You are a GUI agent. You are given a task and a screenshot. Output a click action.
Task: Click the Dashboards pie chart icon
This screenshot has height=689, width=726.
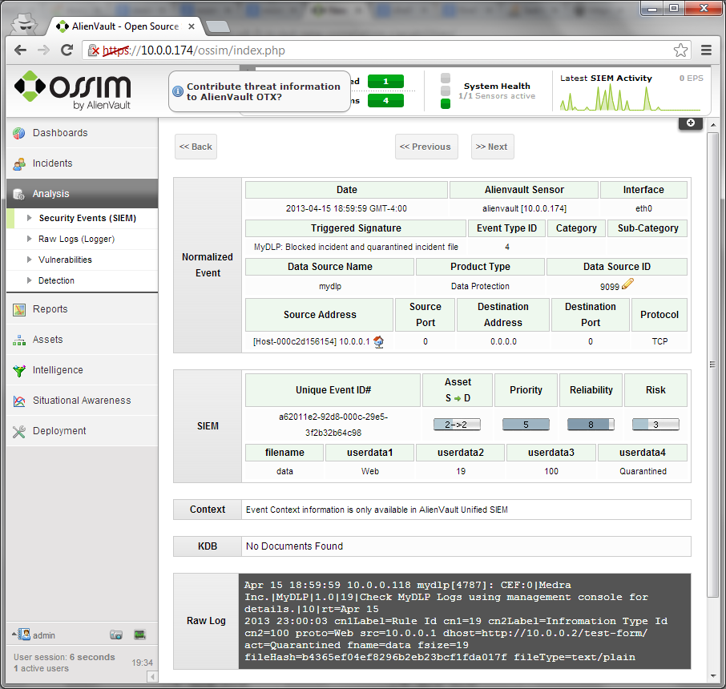(19, 133)
